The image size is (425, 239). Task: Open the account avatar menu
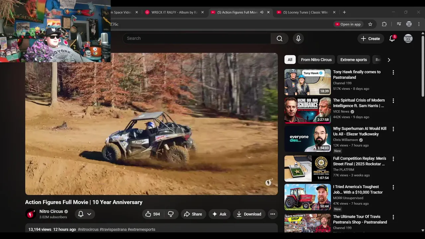pos(408,39)
